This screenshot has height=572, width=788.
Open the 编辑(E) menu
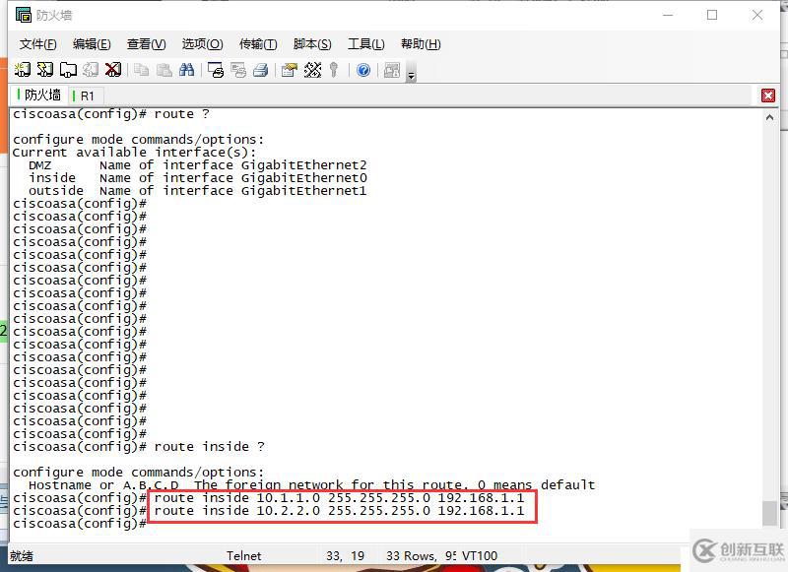click(92, 44)
